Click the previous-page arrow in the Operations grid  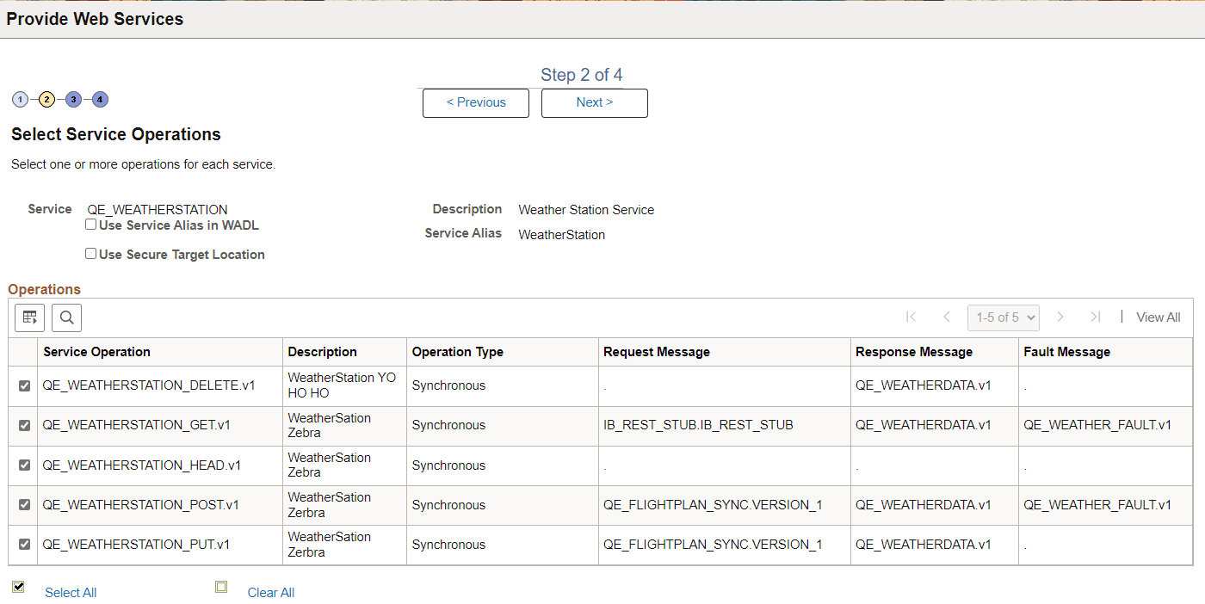(x=947, y=317)
